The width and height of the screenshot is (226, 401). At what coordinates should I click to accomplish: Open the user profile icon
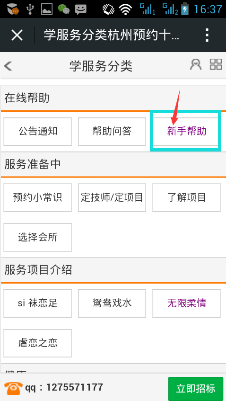196,64
